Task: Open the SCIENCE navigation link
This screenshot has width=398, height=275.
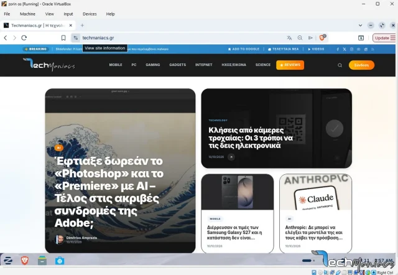Action: pyautogui.click(x=263, y=65)
